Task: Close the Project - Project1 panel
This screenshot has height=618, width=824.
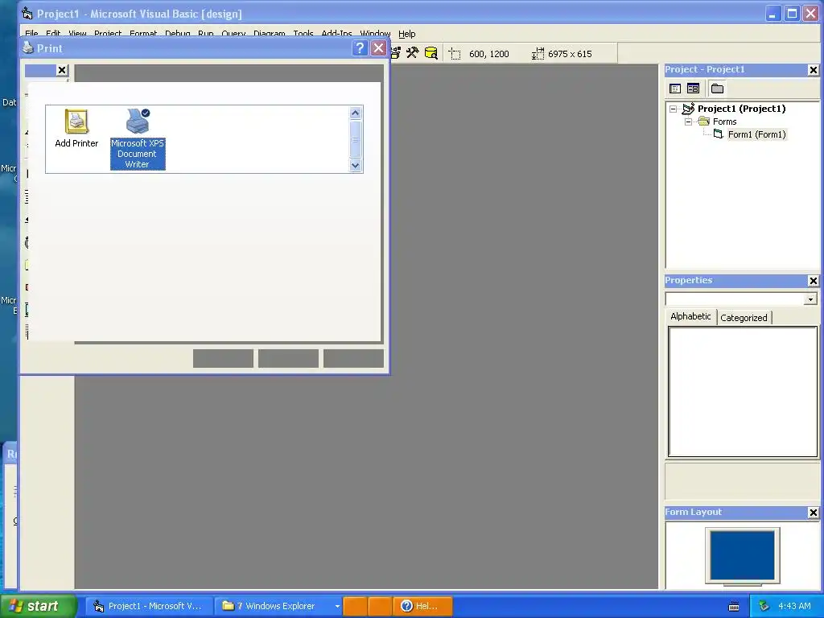Action: point(813,70)
